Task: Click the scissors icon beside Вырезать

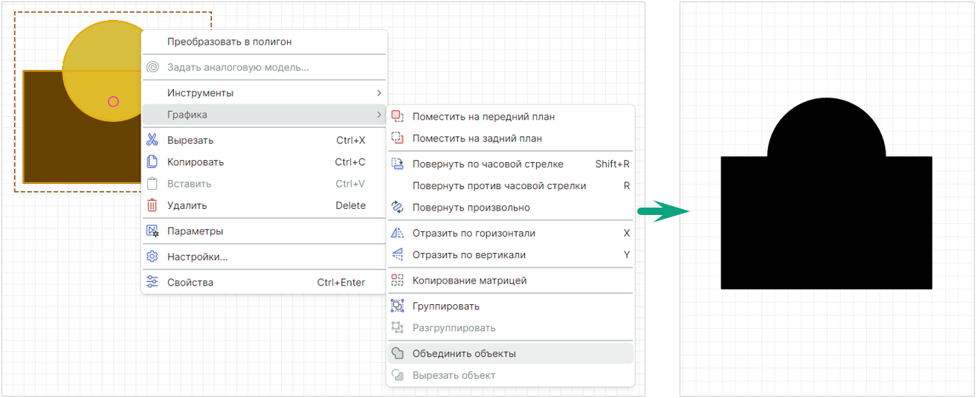Action: click(x=152, y=140)
